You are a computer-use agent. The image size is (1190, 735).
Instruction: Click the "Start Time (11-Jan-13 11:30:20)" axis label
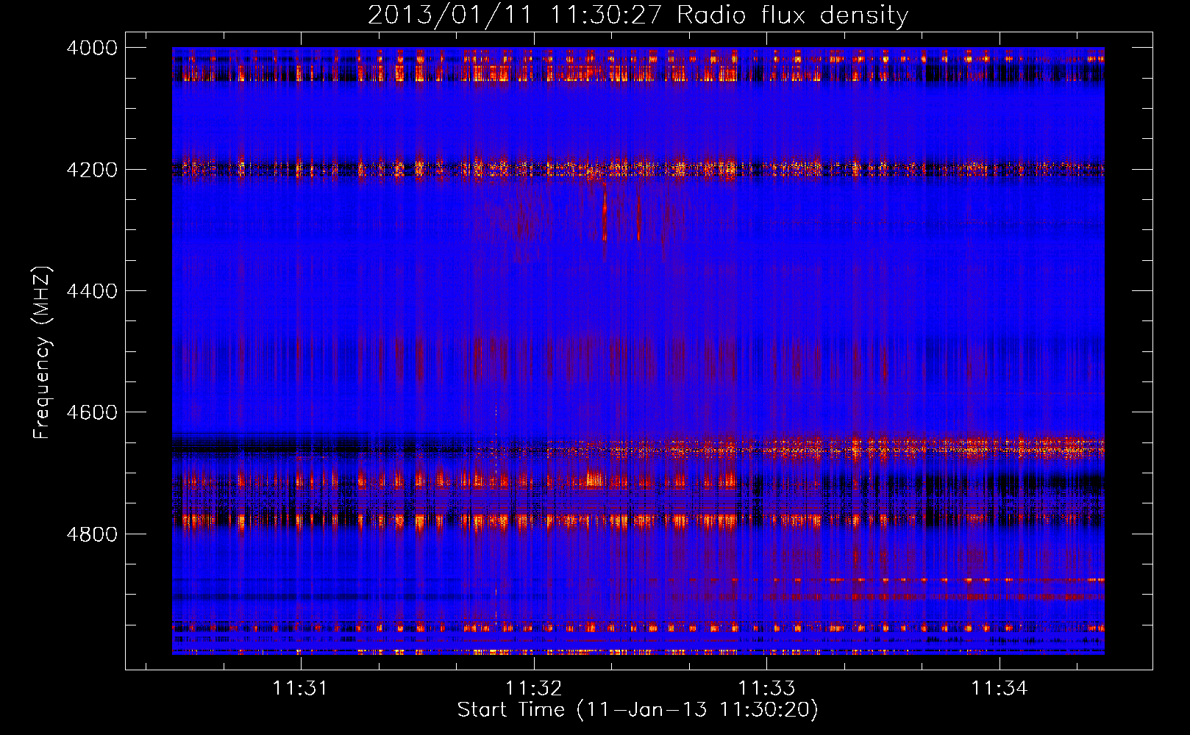coord(638,710)
